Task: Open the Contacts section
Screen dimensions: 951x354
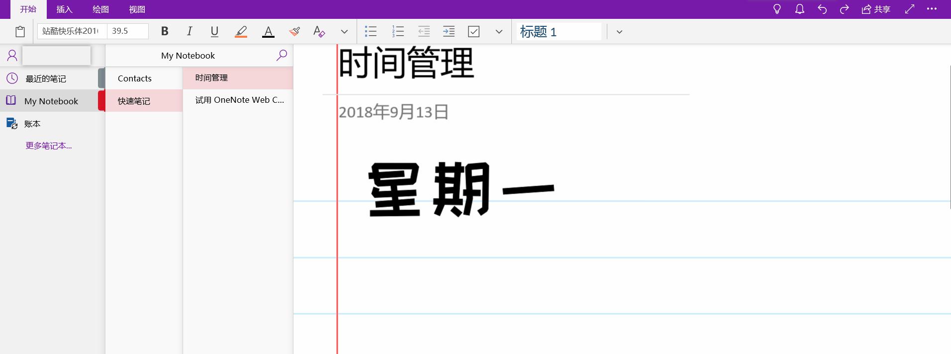Action: 144,78
